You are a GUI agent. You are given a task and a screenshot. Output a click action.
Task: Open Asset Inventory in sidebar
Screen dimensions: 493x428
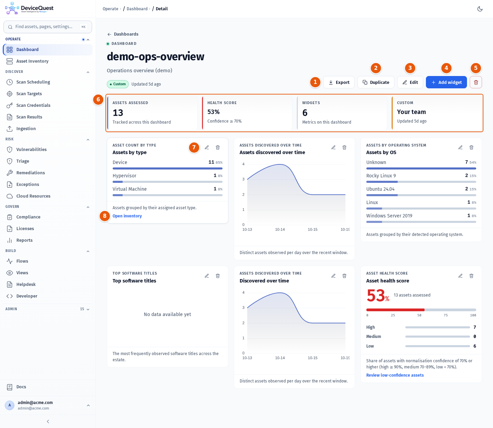pos(48,61)
